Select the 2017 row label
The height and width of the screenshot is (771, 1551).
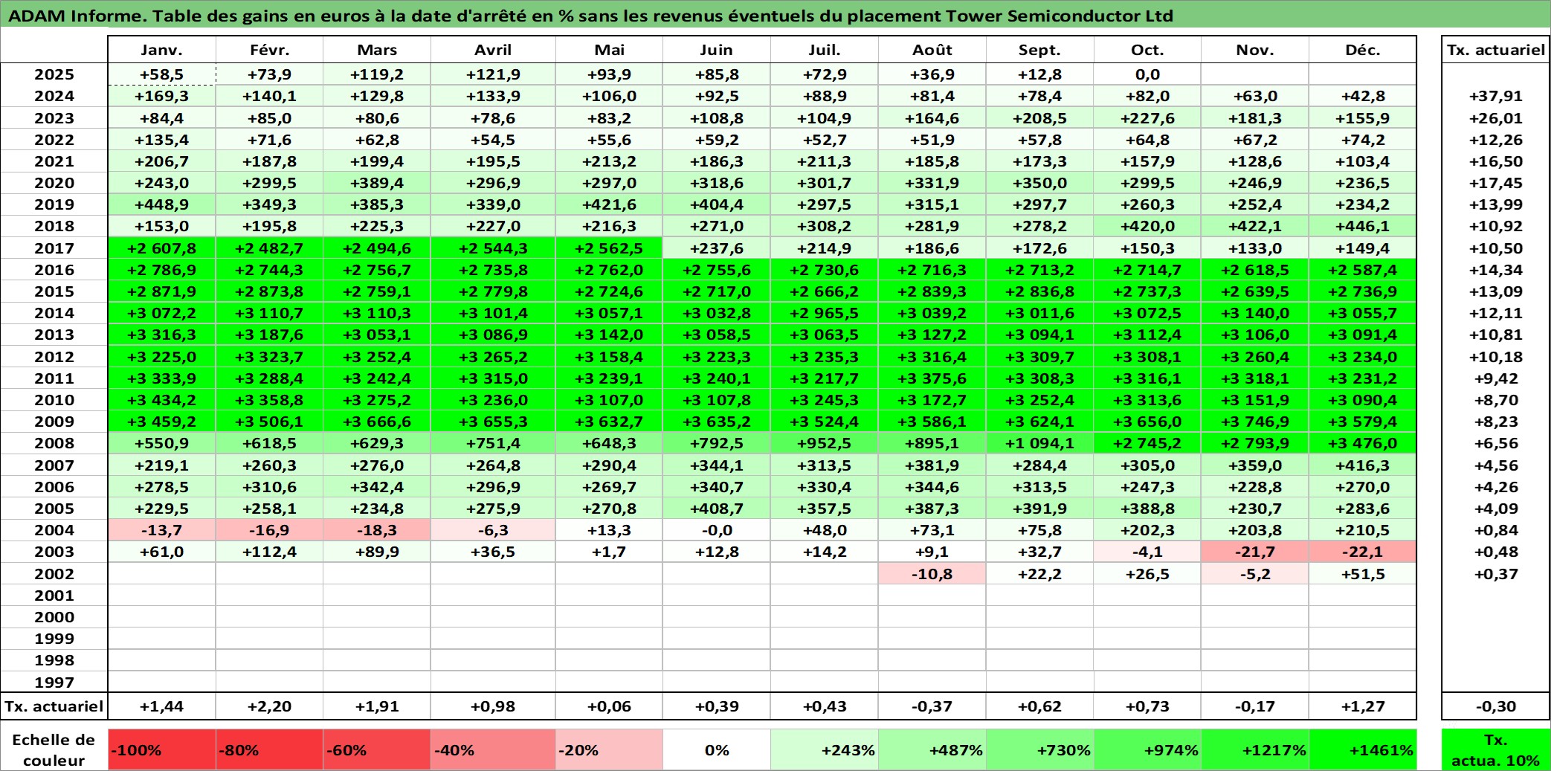point(54,248)
